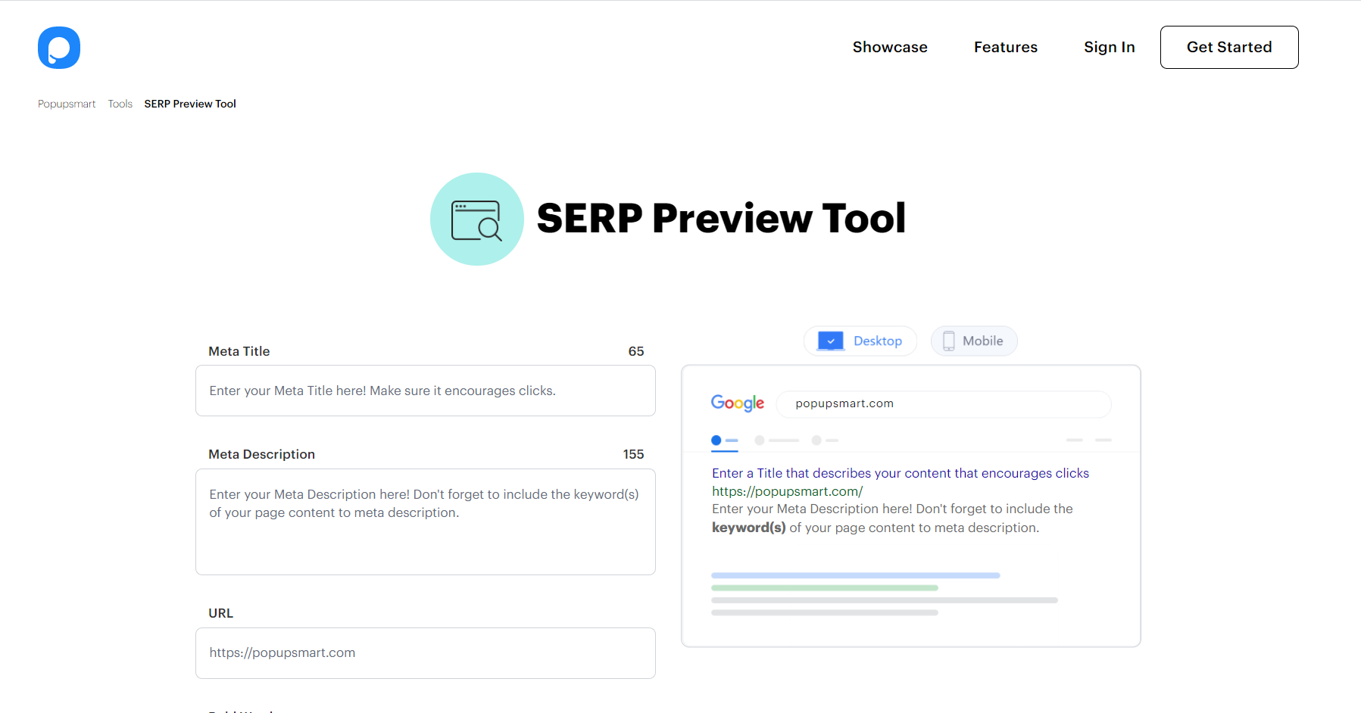Click into the URL input field
The height and width of the screenshot is (713, 1361).
[425, 652]
